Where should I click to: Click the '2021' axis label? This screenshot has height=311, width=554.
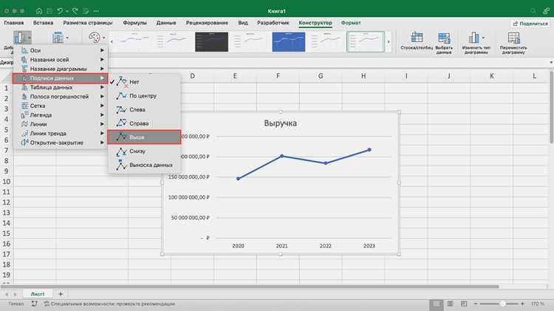pyautogui.click(x=281, y=245)
